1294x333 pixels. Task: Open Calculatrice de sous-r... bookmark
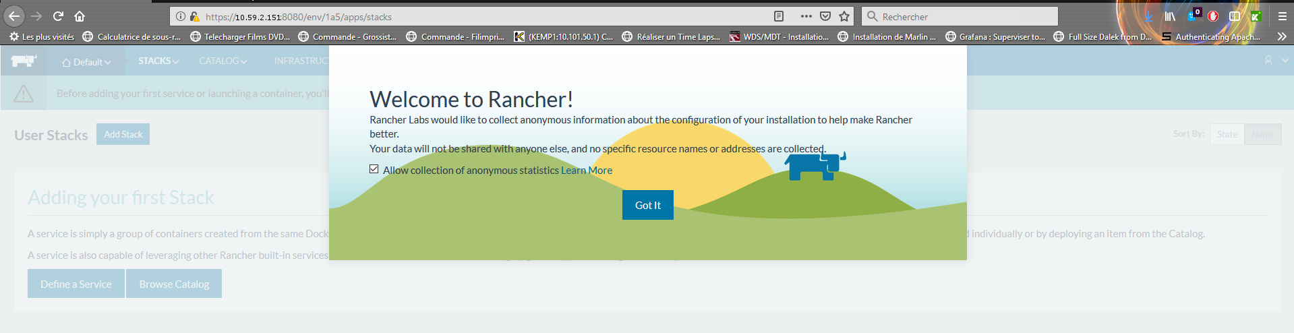tap(131, 36)
